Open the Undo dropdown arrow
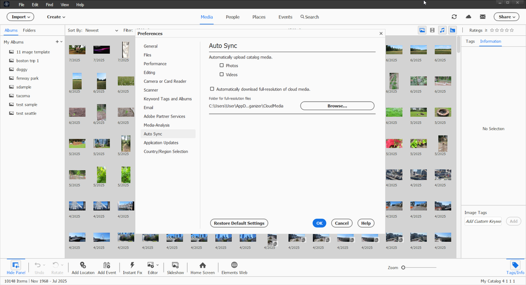This screenshot has height=285, width=526. click(x=44, y=265)
